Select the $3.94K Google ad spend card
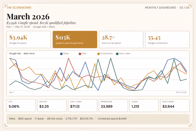This screenshot has height=131, width=196. [x=29, y=39]
